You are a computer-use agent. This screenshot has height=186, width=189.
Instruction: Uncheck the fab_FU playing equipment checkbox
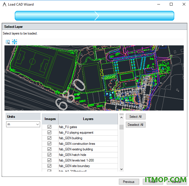(x=49, y=132)
